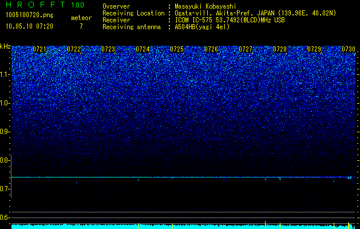Click the antenna value A504HB(yagi 4el)
Viewport: 360px width, 229px height.
[x=202, y=27]
